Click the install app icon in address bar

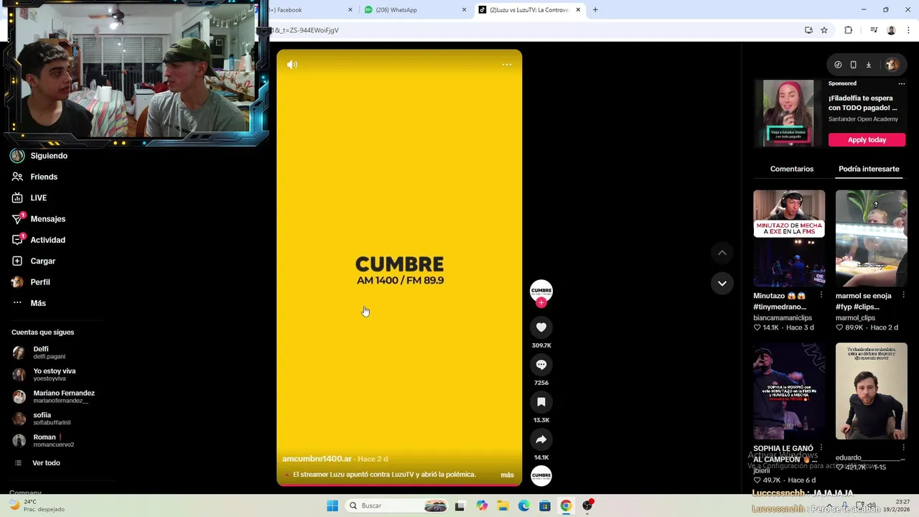coord(808,30)
